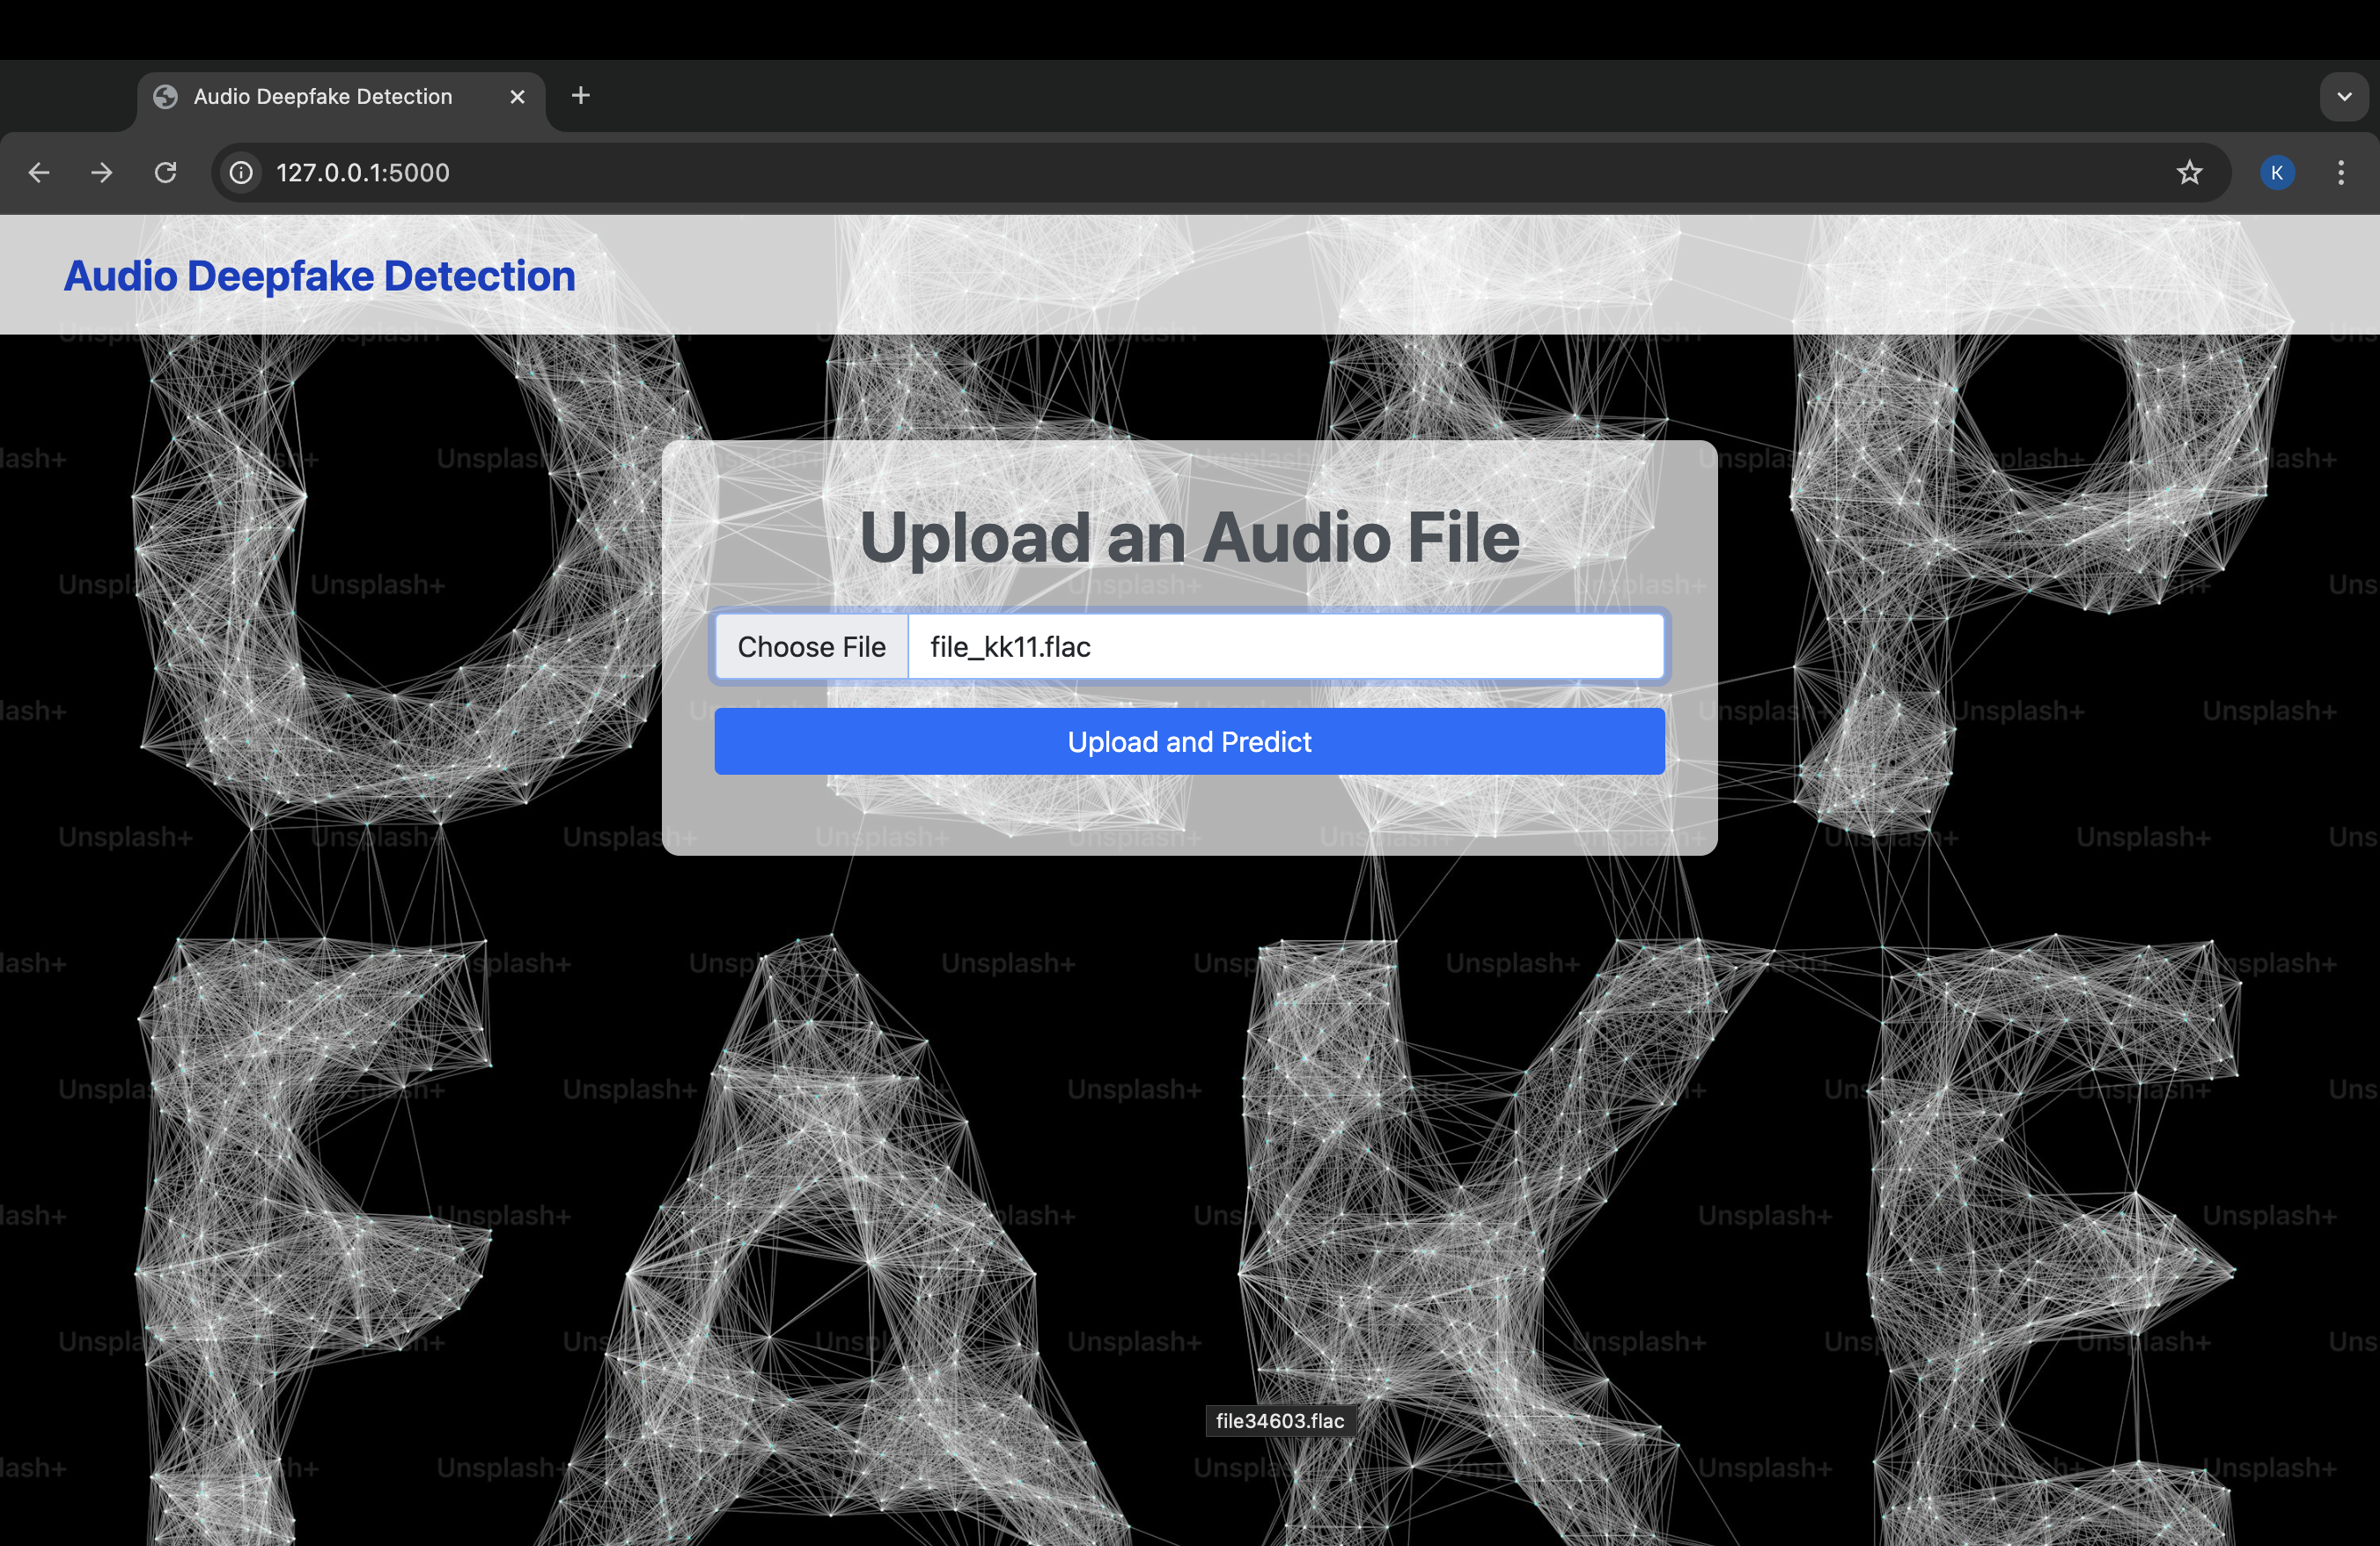
Task: Go back to the previous page
Action: pos(39,173)
